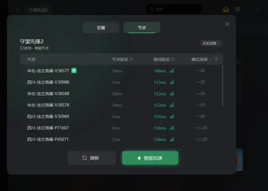The height and width of the screenshot is (191, 268).
Task: Select node 华北-法兰克福-V38588
Action: point(121,94)
